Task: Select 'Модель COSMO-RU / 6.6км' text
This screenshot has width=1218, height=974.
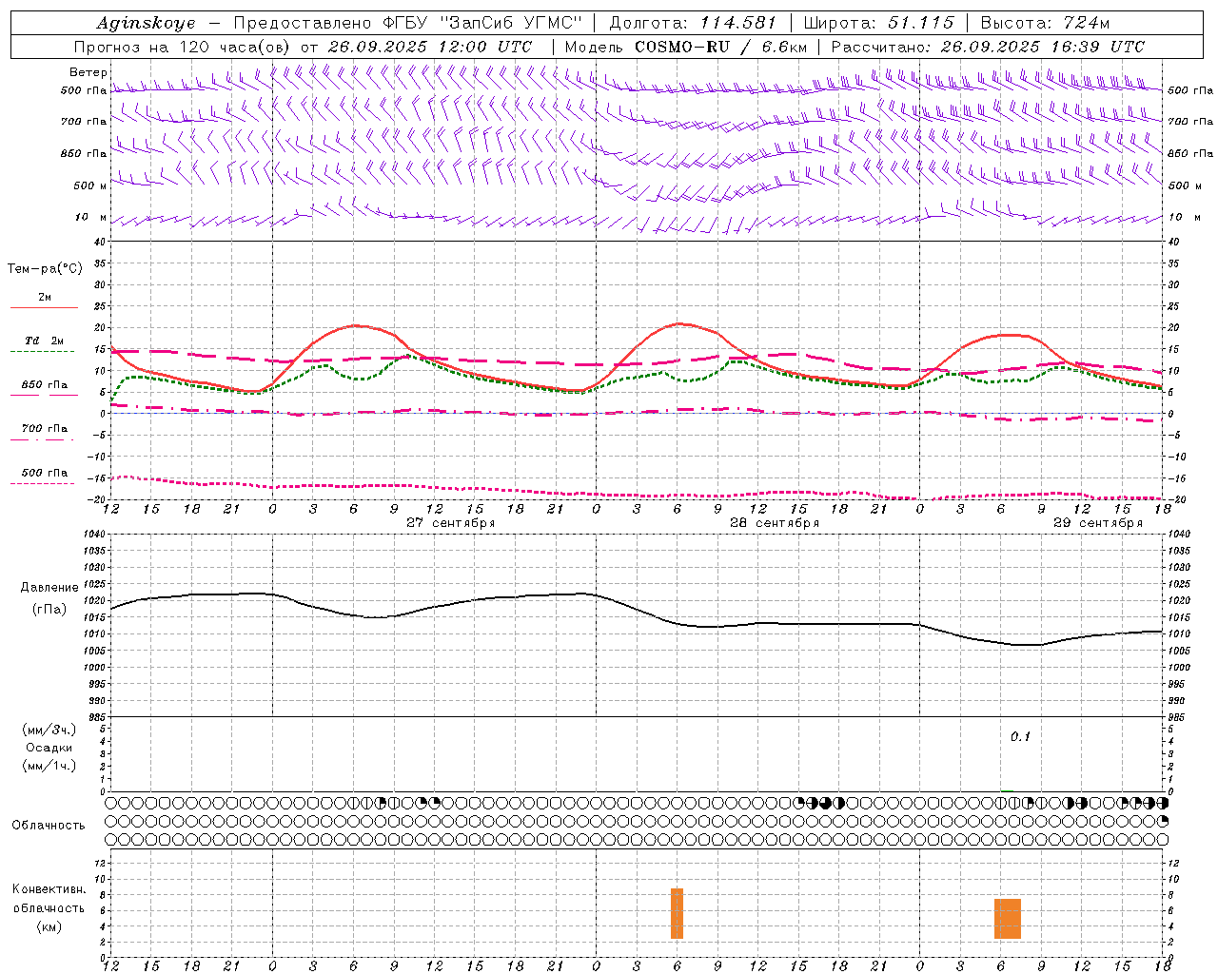Action: click(686, 47)
